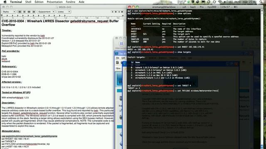Select the center tab stop diamond icon
Image resolution: width=266 pixels, height=149 pixels.
(x=116, y=12)
